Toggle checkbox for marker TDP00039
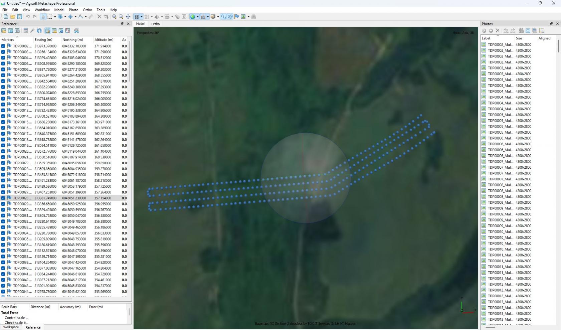This screenshot has height=330, width=561. (3, 263)
